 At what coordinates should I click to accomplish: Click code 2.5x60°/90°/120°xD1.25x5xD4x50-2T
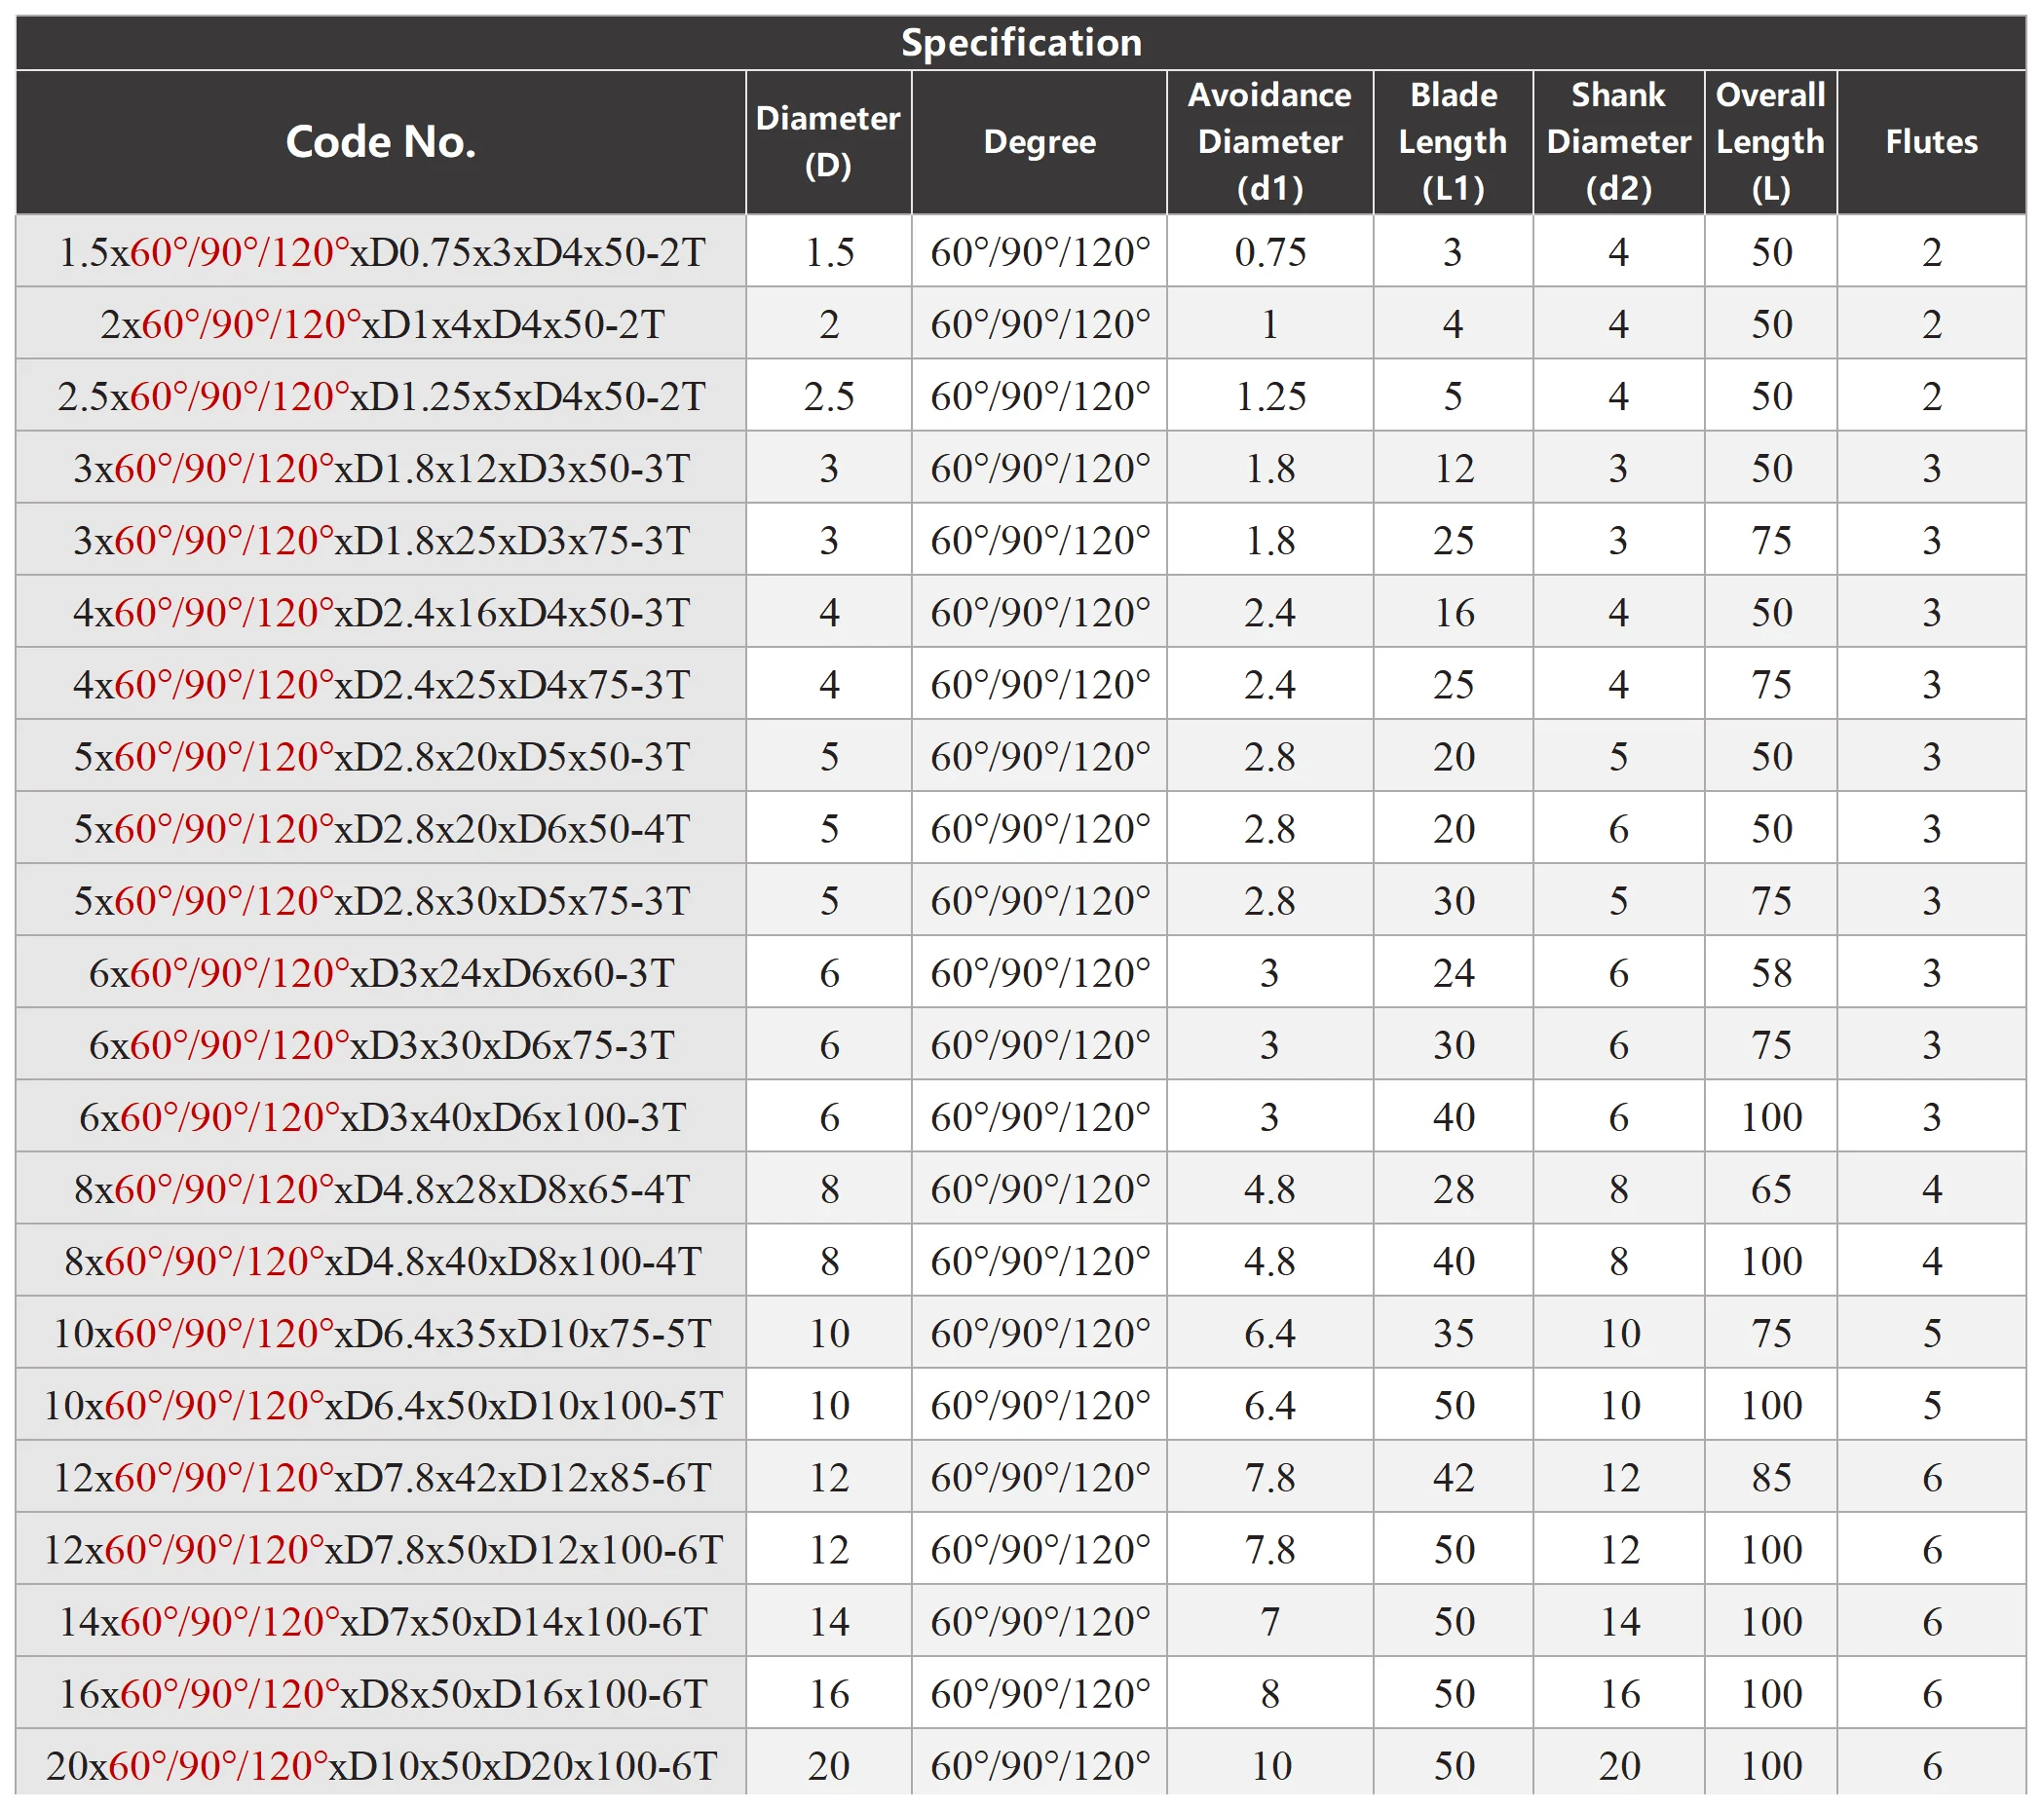[382, 396]
